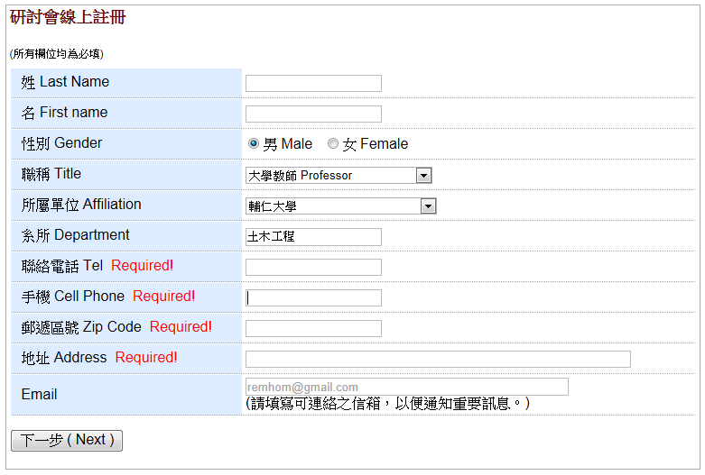Expand the Affiliation dropdown list
705x475 pixels.
tap(340, 206)
